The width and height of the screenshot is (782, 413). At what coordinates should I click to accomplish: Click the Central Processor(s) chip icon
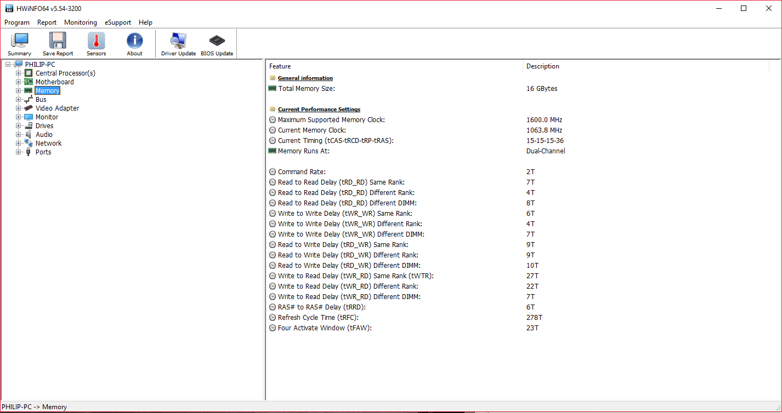29,73
